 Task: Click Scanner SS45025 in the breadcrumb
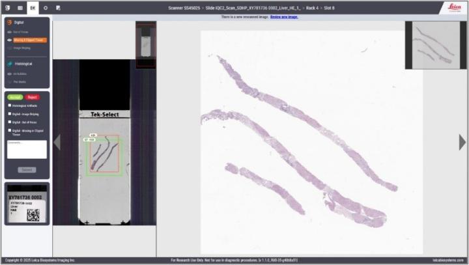click(184, 8)
